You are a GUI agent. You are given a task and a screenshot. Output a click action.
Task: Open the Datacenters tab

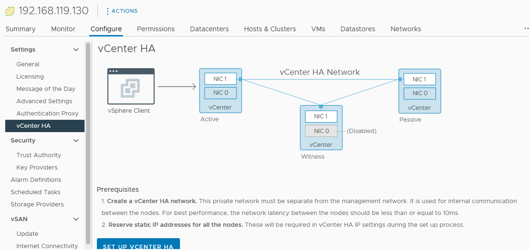tap(209, 29)
